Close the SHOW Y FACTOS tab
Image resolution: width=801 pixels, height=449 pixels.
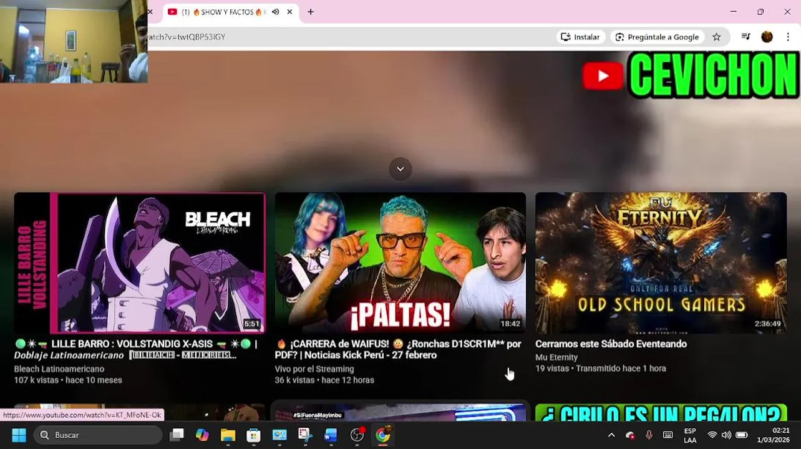[289, 12]
